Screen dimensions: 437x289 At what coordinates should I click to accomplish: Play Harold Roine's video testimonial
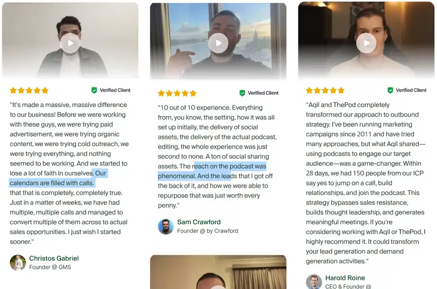[366, 43]
